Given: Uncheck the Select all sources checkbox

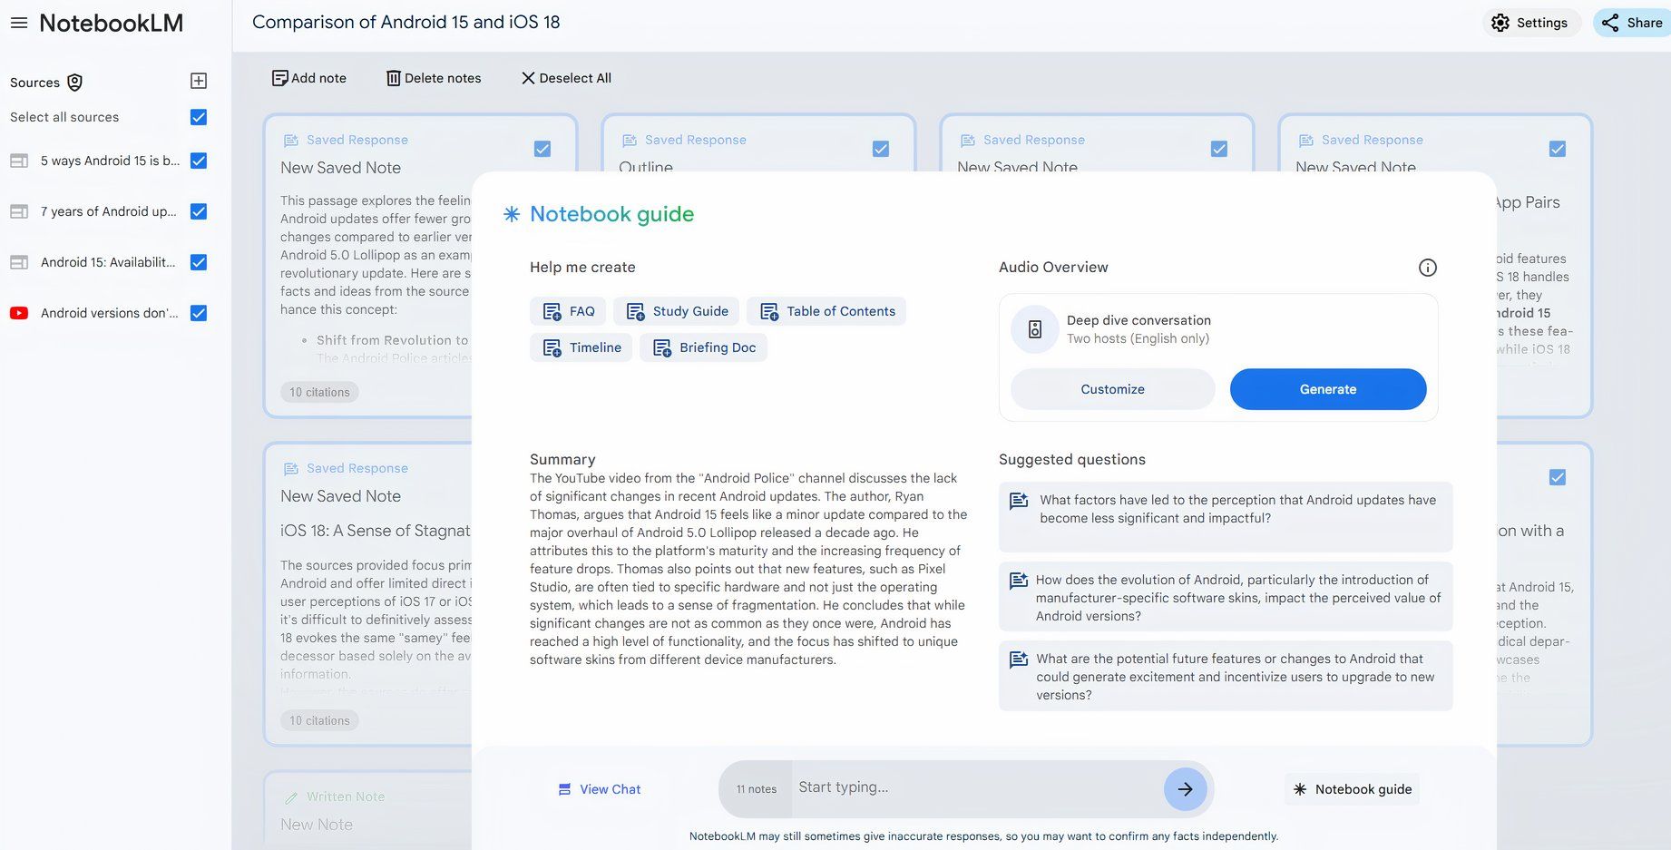Looking at the screenshot, I should point(199,117).
